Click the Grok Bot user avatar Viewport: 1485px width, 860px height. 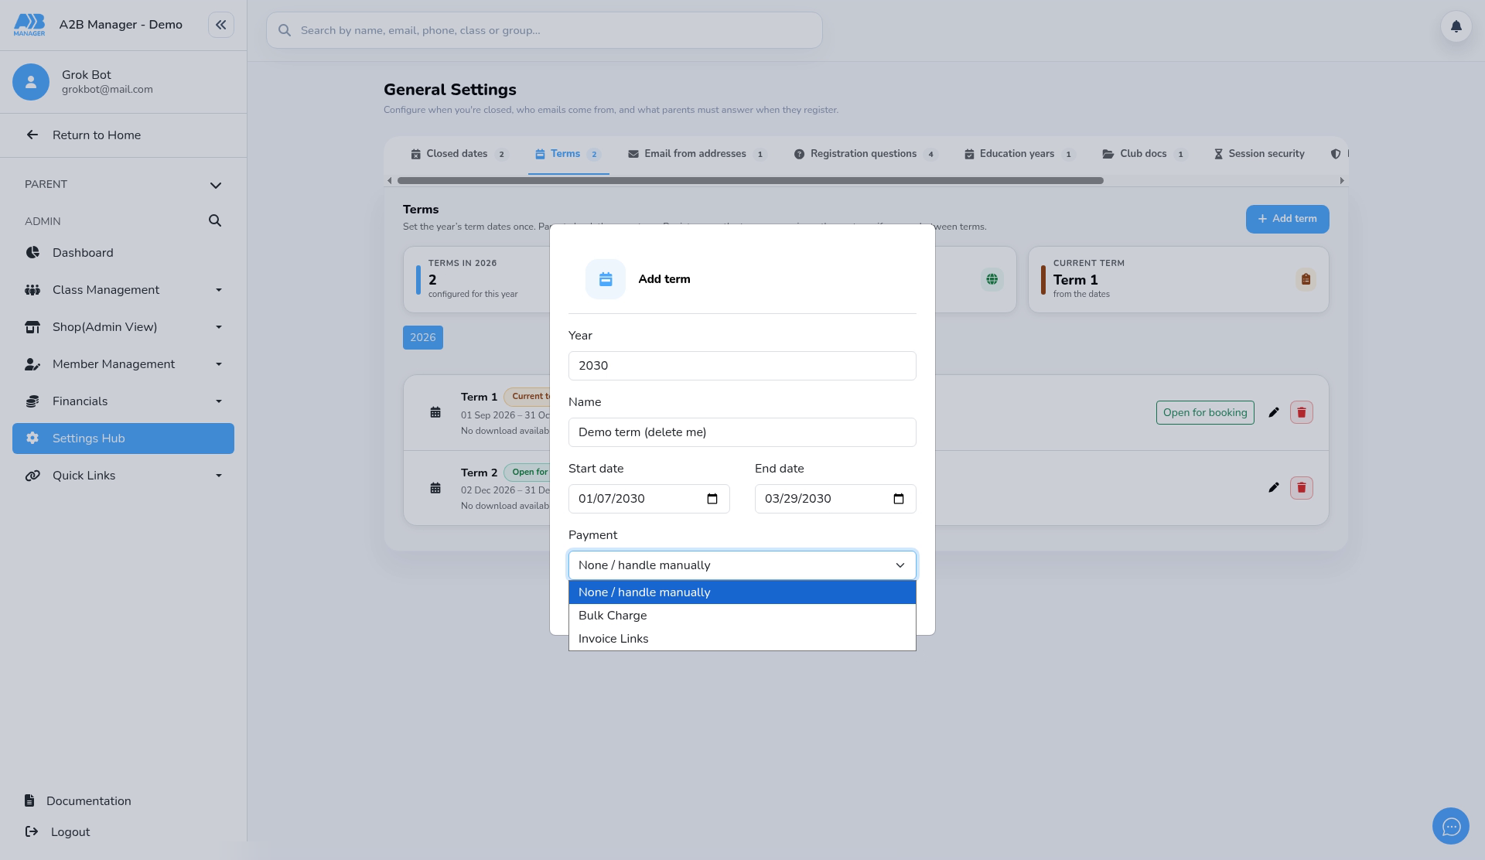[x=31, y=82]
